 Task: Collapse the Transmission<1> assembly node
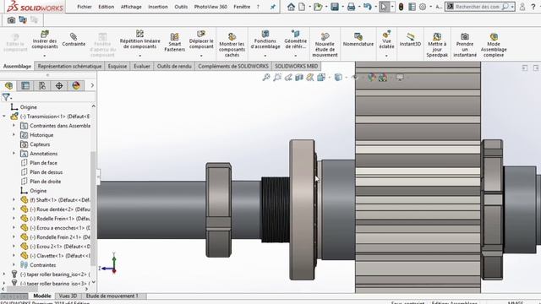point(4,117)
